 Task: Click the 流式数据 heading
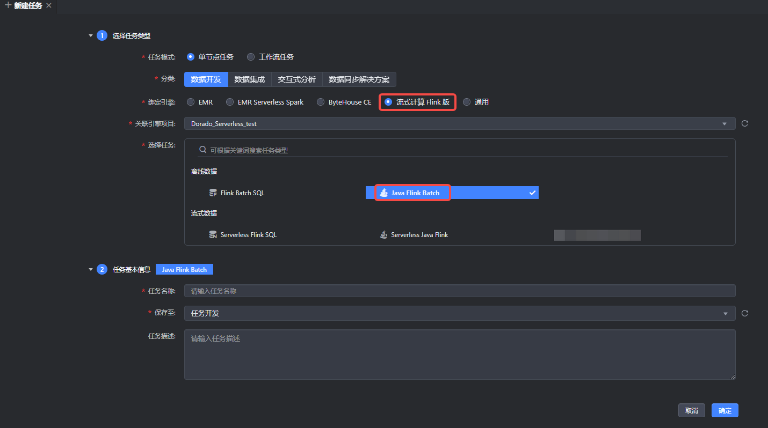(204, 213)
